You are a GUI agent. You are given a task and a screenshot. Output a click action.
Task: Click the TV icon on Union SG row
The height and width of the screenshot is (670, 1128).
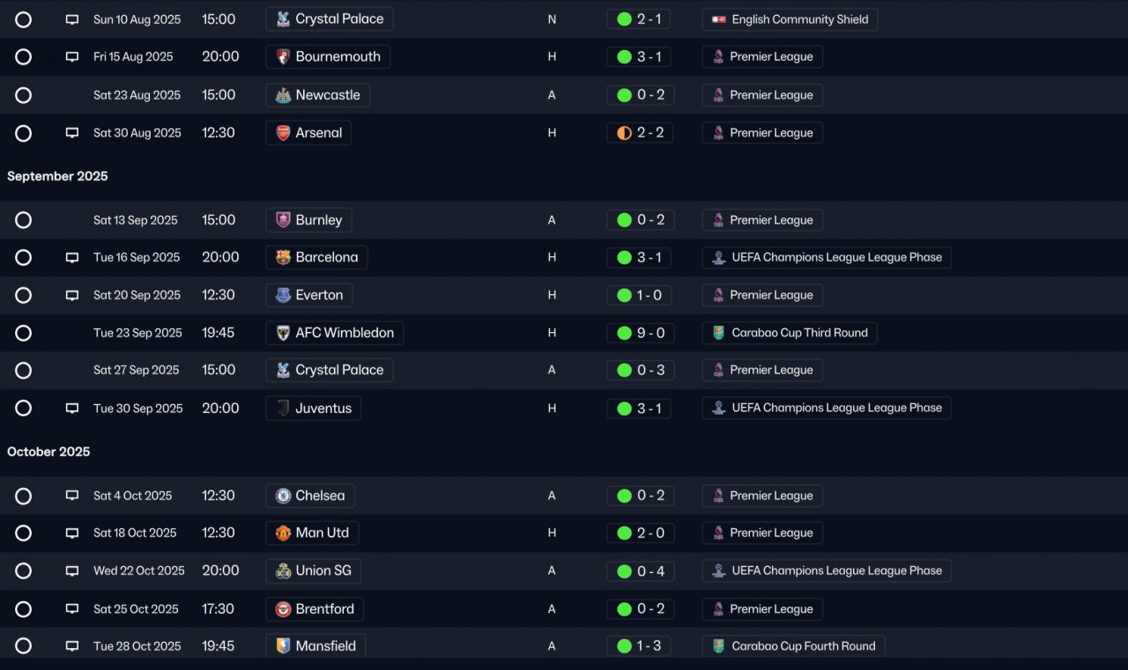click(72, 571)
